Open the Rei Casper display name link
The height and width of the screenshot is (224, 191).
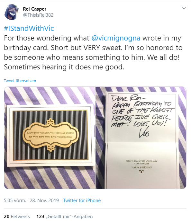(35, 9)
